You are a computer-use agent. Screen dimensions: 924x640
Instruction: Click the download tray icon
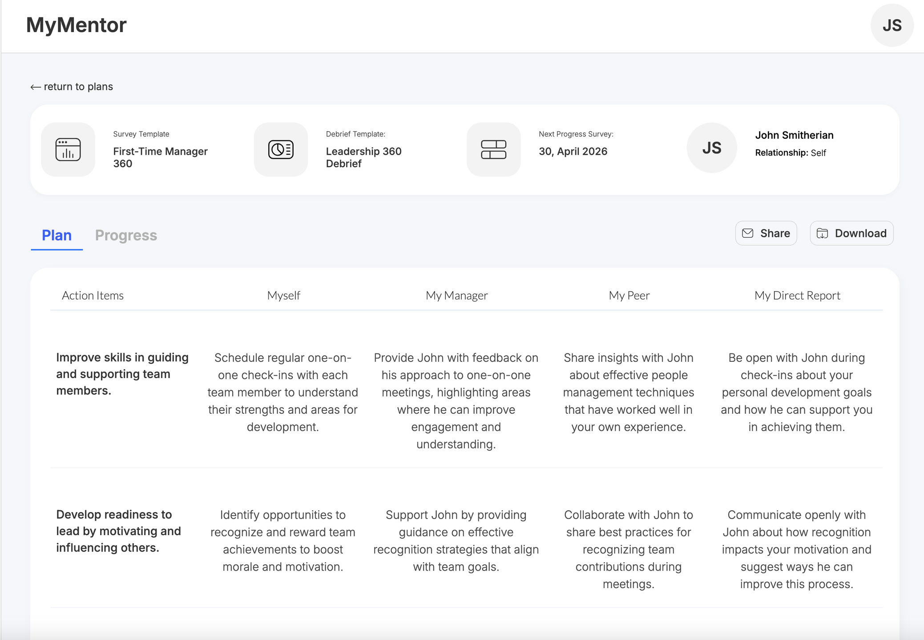[x=822, y=233]
